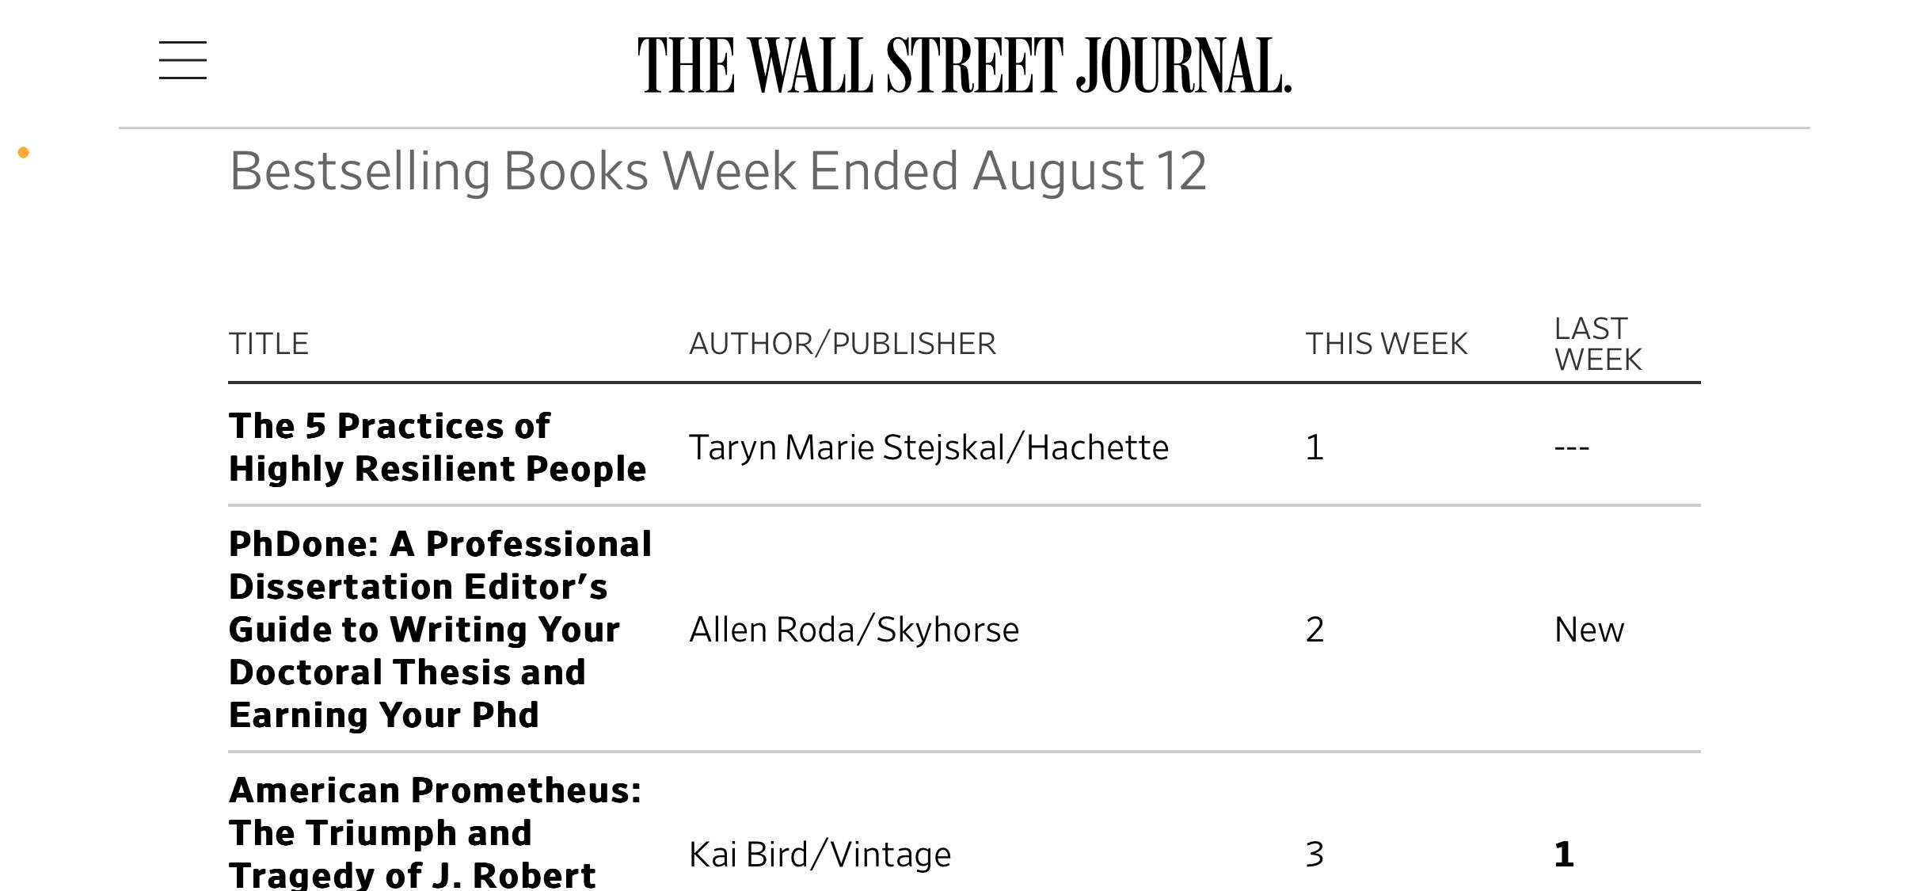This screenshot has width=1929, height=891.
Task: Click the small orange dot indicator
Action: [24, 153]
